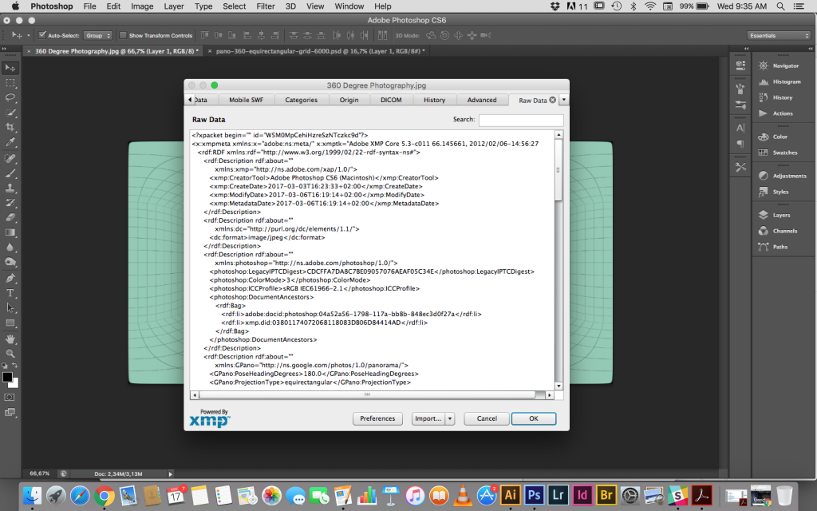This screenshot has width=817, height=511.
Task: Open the Auto-Select Group dropdown
Action: 98,35
